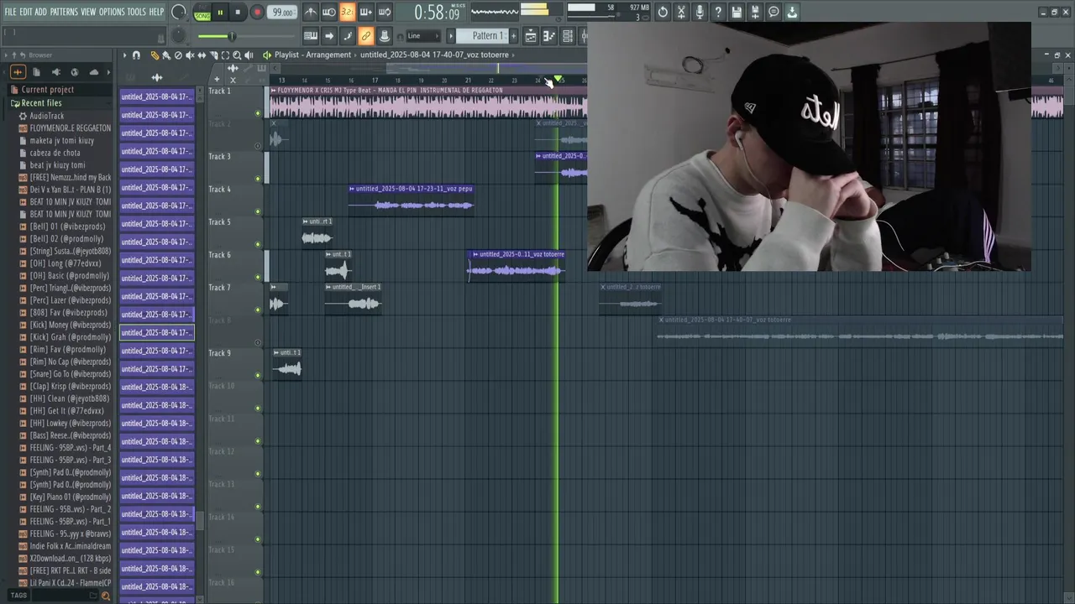Click the stamp tool icon in top toolbar

(385, 36)
